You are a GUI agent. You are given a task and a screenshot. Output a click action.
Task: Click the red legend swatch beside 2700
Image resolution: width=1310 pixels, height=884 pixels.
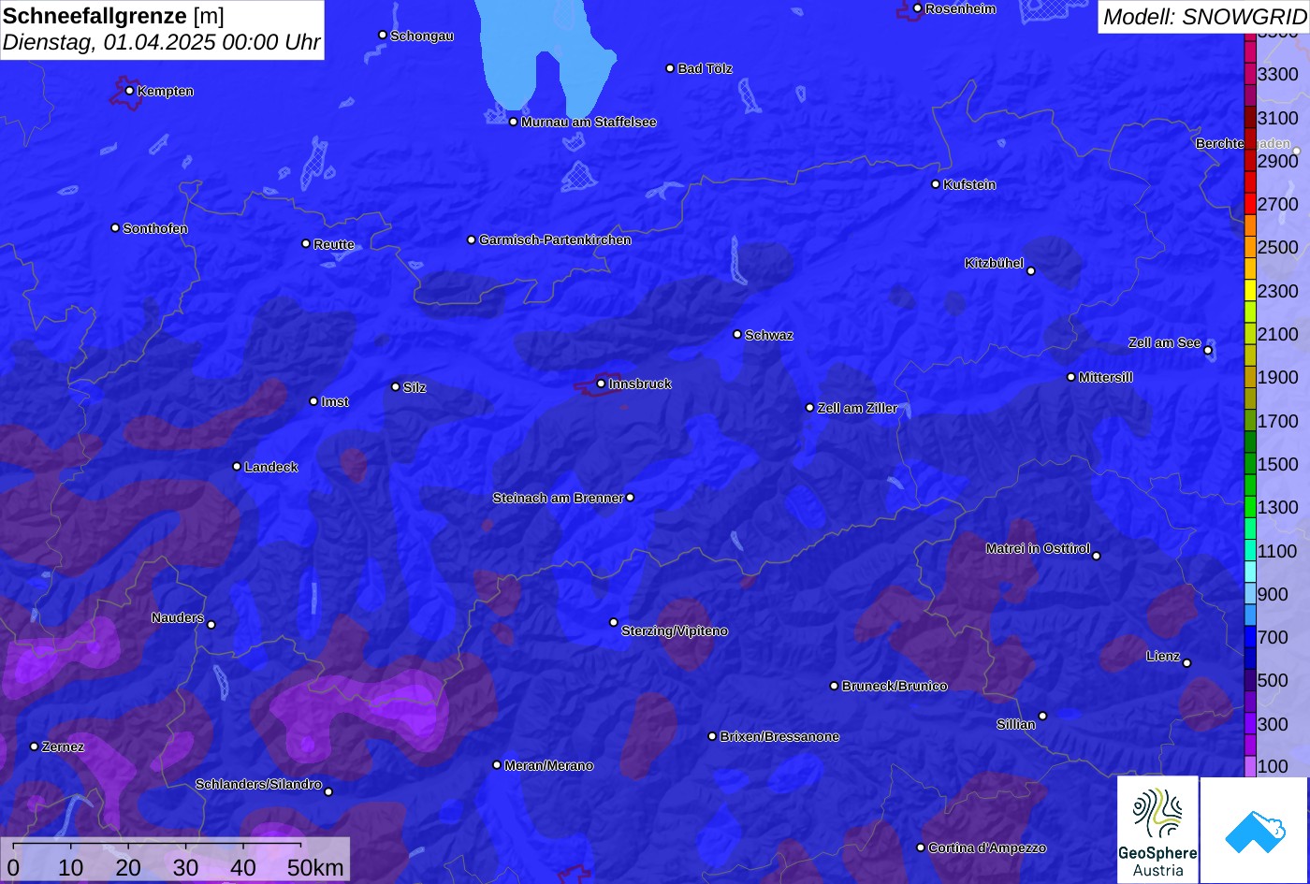click(1250, 204)
